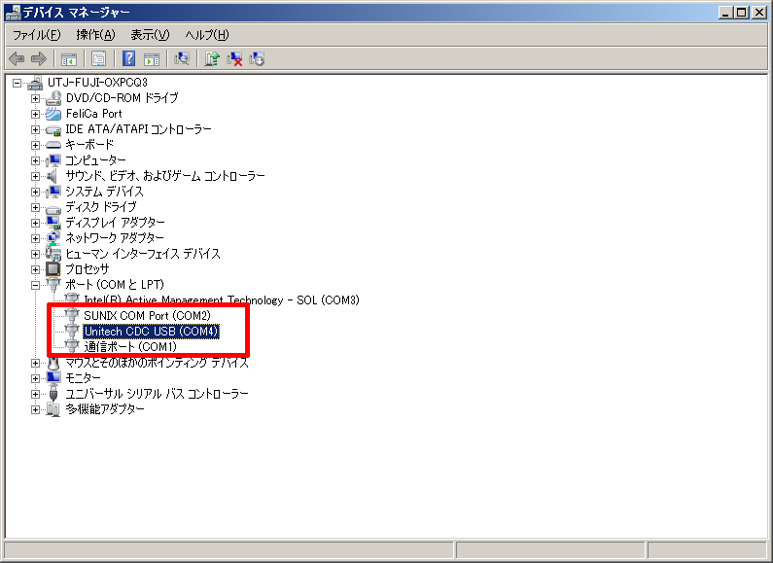
Task: Select サウンド、ビデオ、およびゲーム コントローラー label
Action: [x=165, y=175]
